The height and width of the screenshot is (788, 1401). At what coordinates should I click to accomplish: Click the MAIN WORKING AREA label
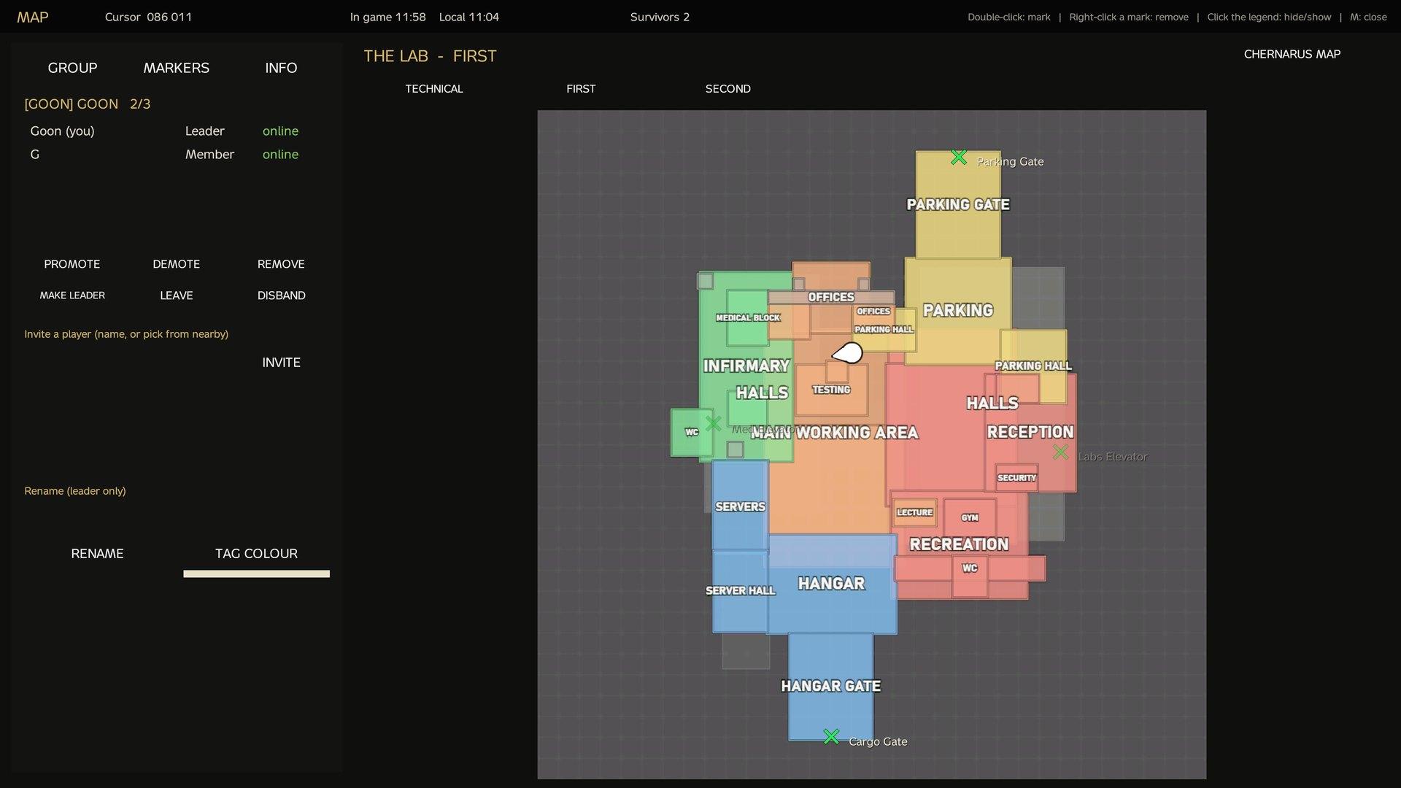[834, 433]
